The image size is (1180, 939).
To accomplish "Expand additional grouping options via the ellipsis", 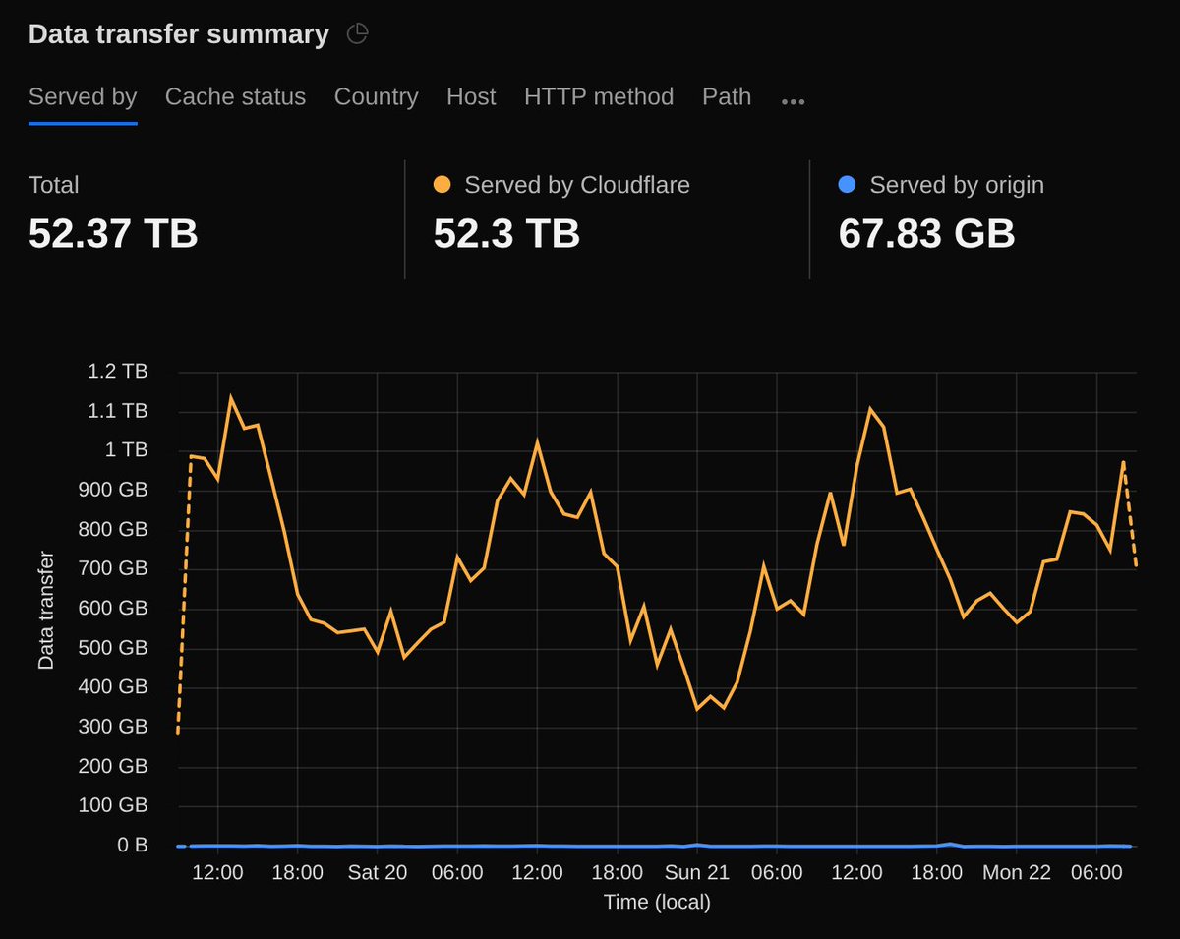I will tap(793, 97).
